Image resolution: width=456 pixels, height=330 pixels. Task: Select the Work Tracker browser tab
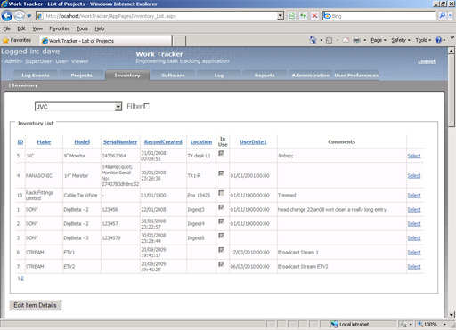pos(105,41)
